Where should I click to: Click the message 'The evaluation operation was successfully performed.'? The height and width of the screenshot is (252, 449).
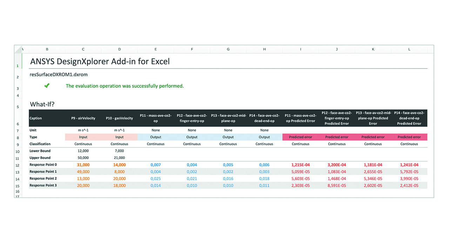tap(125, 86)
